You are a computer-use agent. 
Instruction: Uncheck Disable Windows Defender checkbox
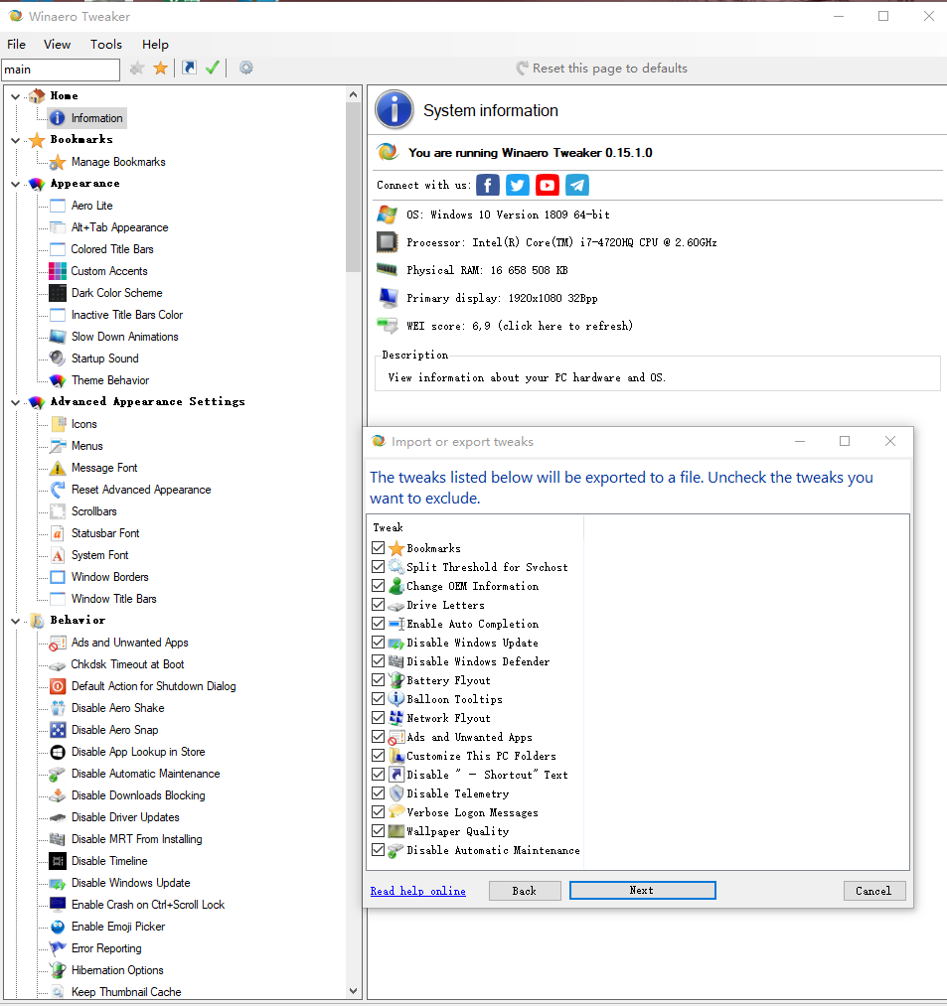point(379,660)
